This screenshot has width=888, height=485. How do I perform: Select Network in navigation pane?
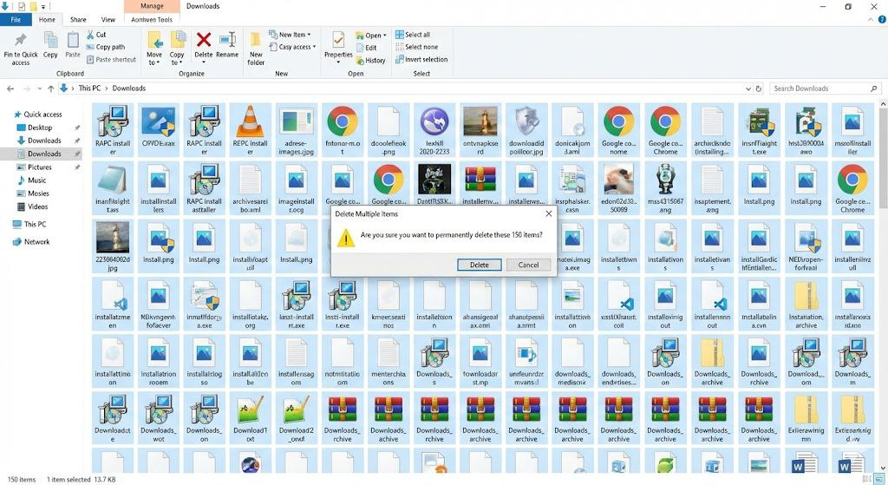(31, 242)
